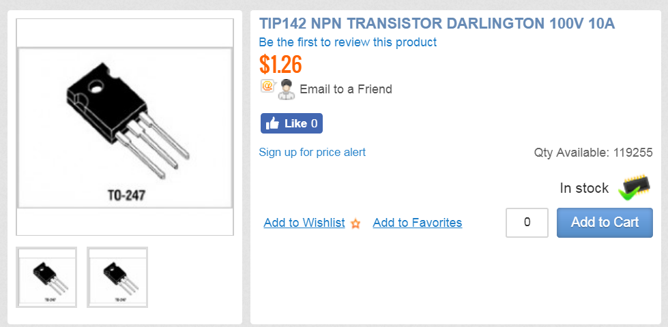668x327 pixels.
Task: Click the person avatar icon
Action: click(287, 89)
